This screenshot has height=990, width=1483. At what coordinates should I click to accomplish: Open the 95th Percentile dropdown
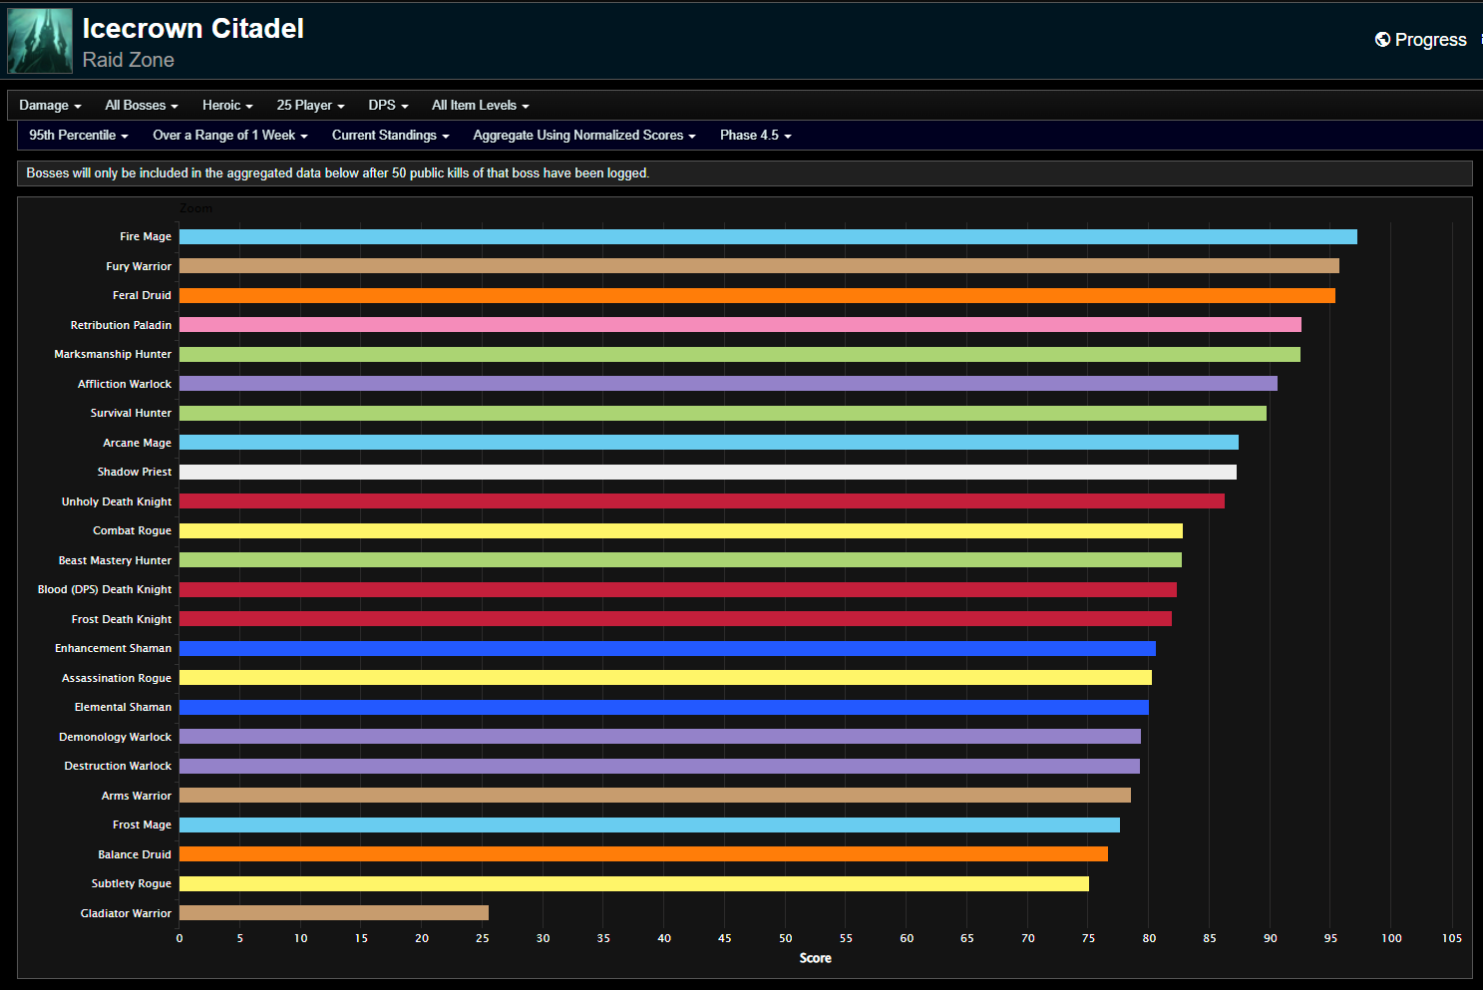click(77, 136)
